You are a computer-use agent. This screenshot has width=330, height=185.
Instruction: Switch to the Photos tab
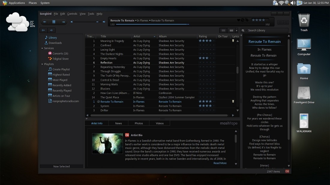coord(139,123)
